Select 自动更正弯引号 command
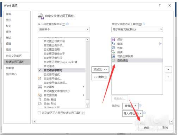The image size is (179, 139). tap(62, 58)
